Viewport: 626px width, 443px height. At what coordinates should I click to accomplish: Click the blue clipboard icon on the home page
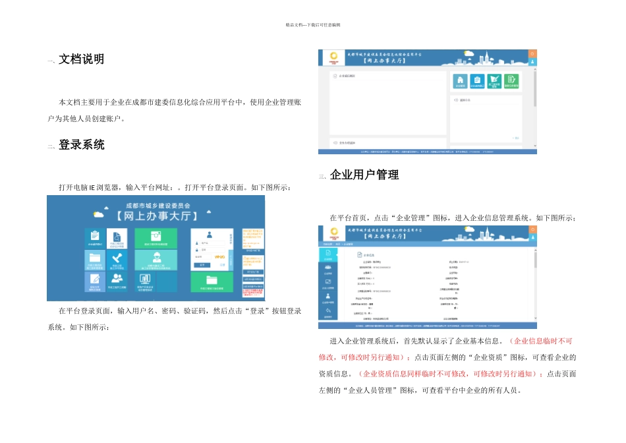(x=477, y=81)
